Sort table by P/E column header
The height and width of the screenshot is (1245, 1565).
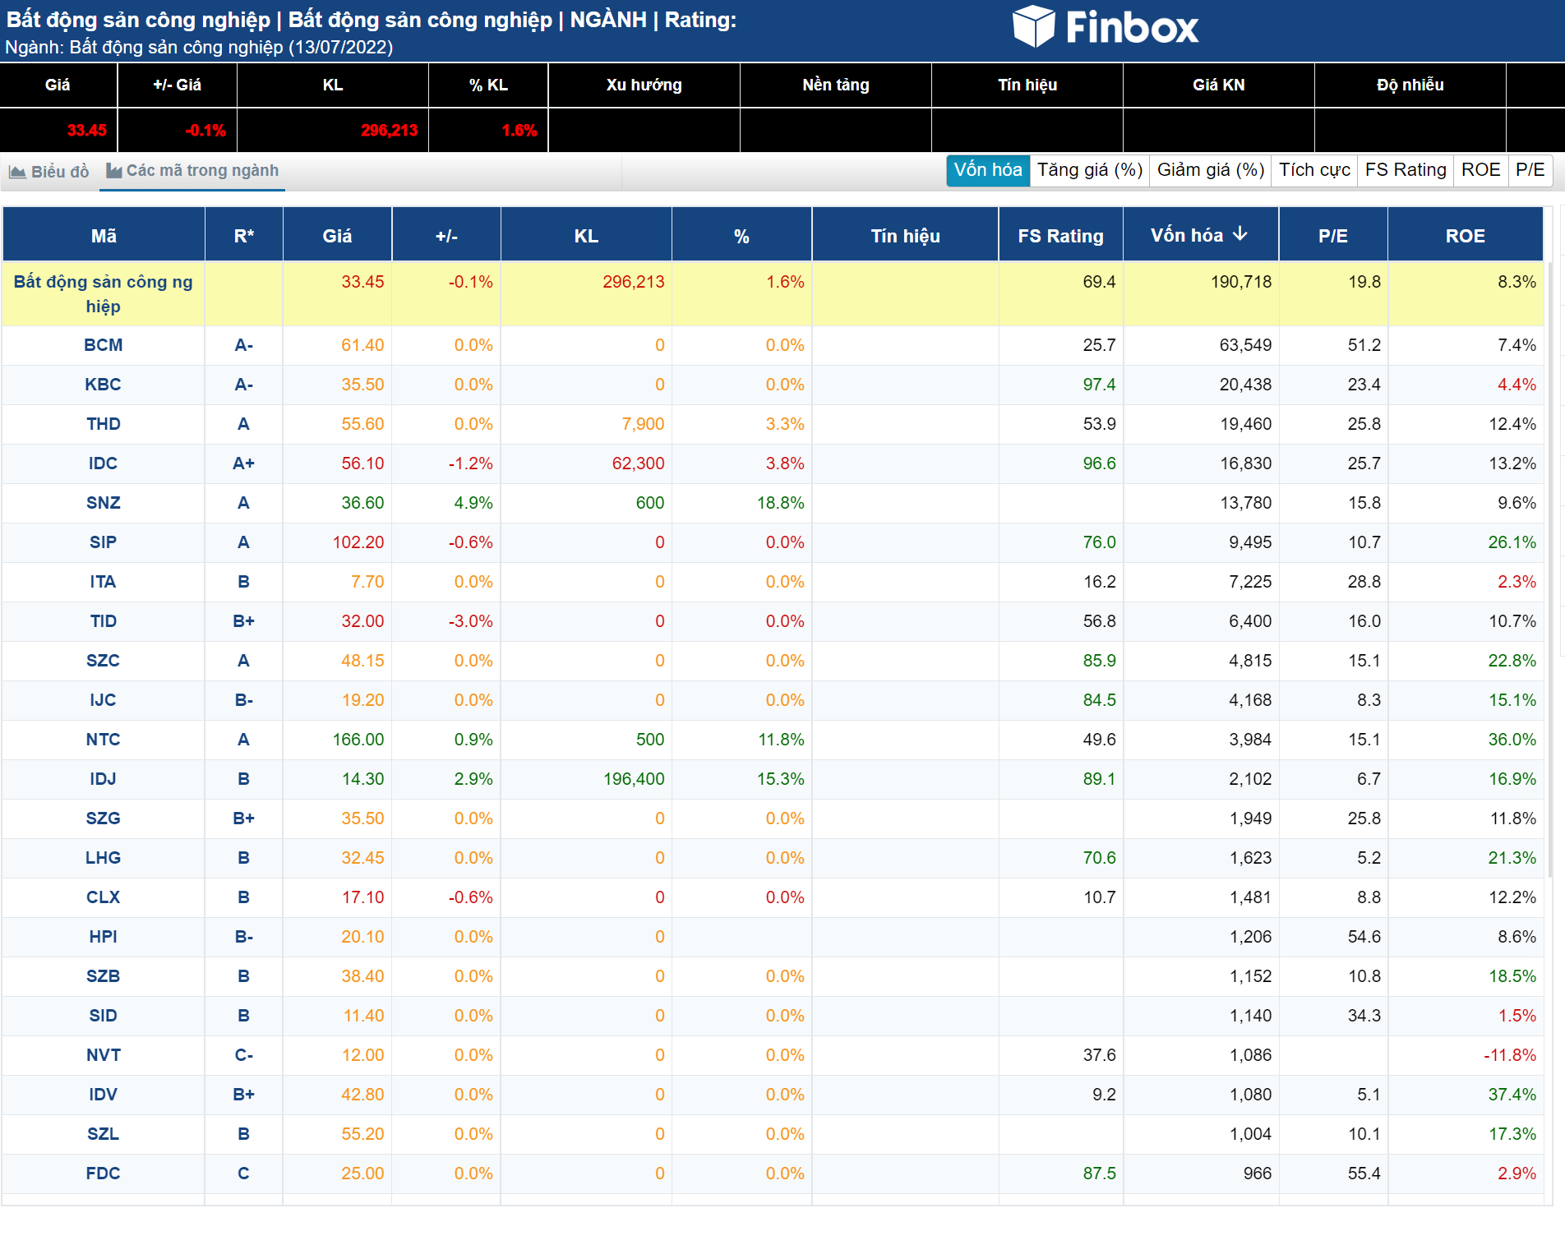(x=1332, y=236)
